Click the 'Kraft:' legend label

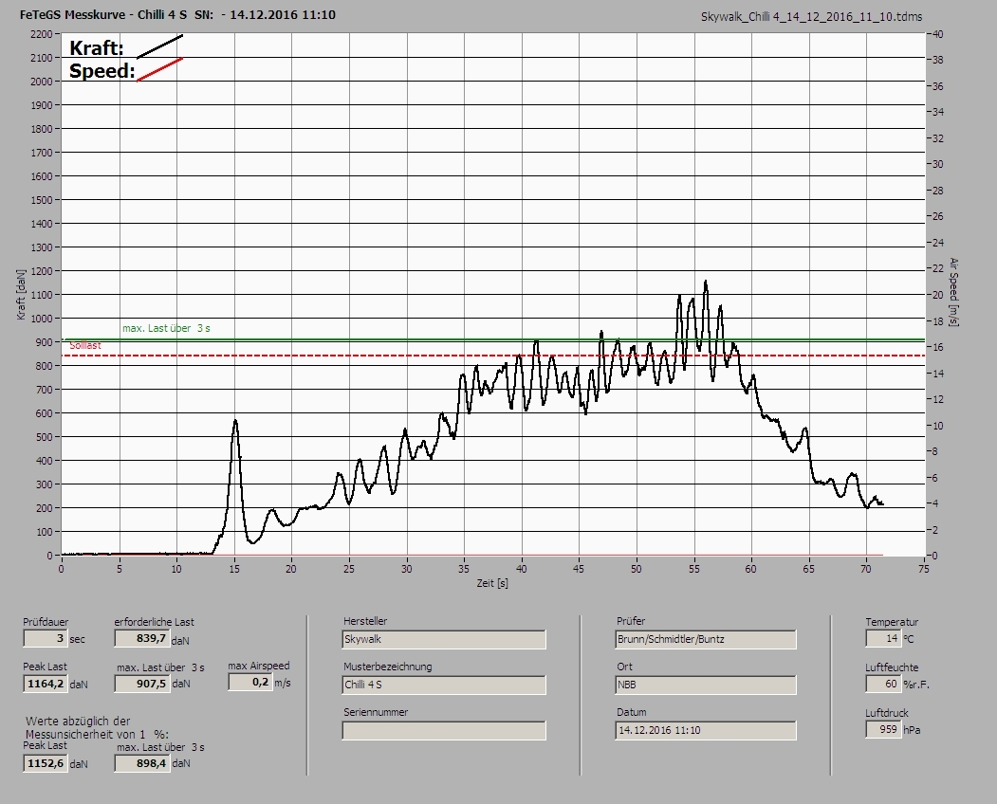coord(96,47)
